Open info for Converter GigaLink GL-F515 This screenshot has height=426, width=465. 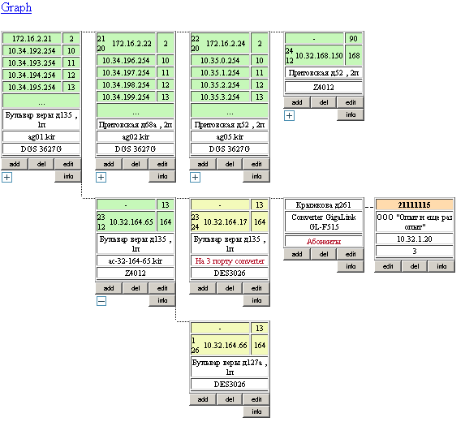click(x=351, y=266)
